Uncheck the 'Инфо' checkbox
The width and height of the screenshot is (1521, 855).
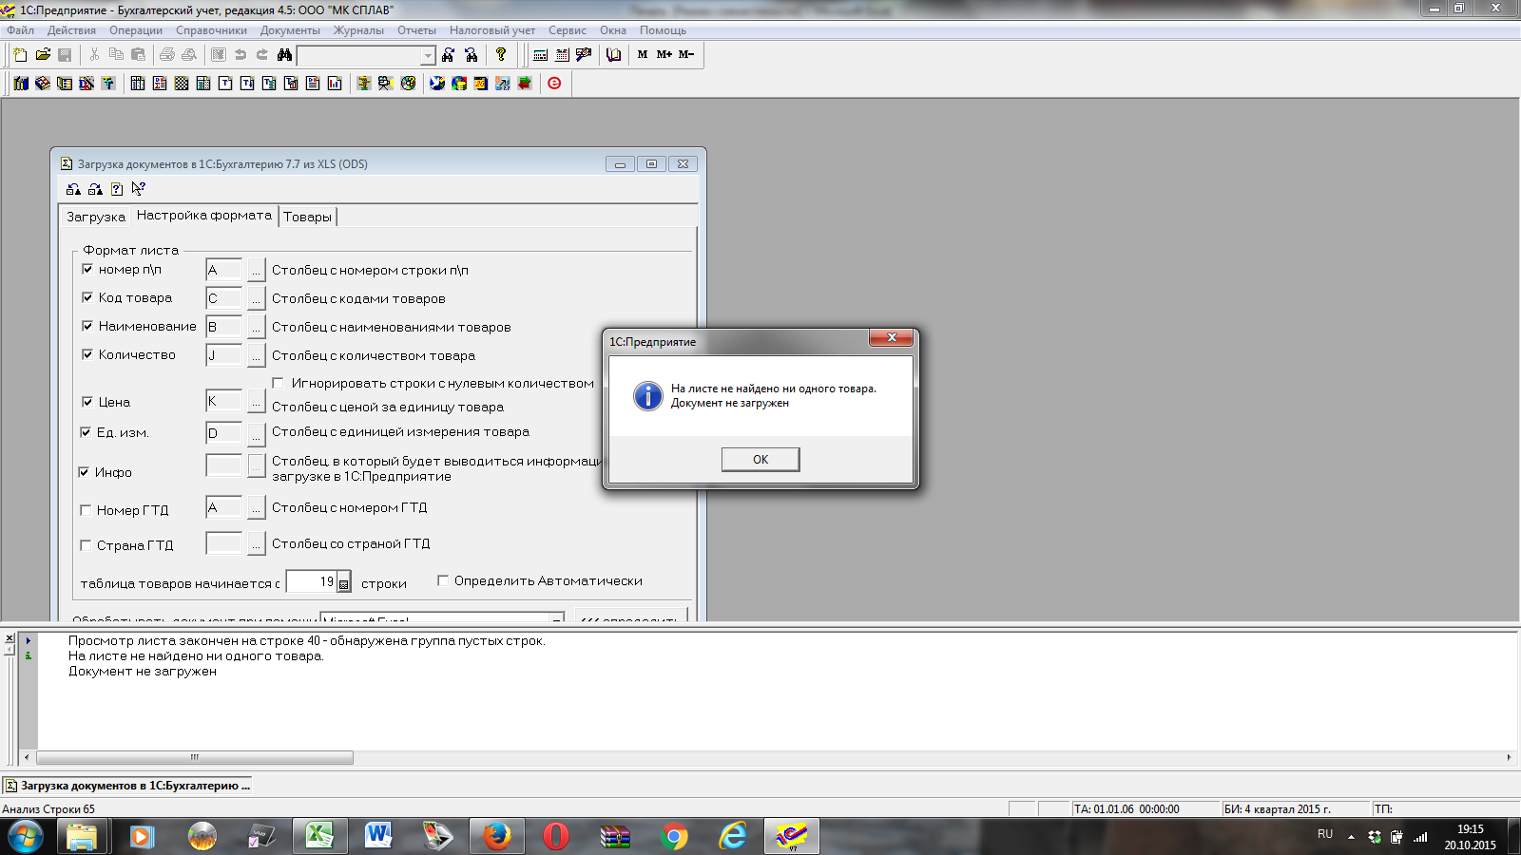pyautogui.click(x=84, y=473)
